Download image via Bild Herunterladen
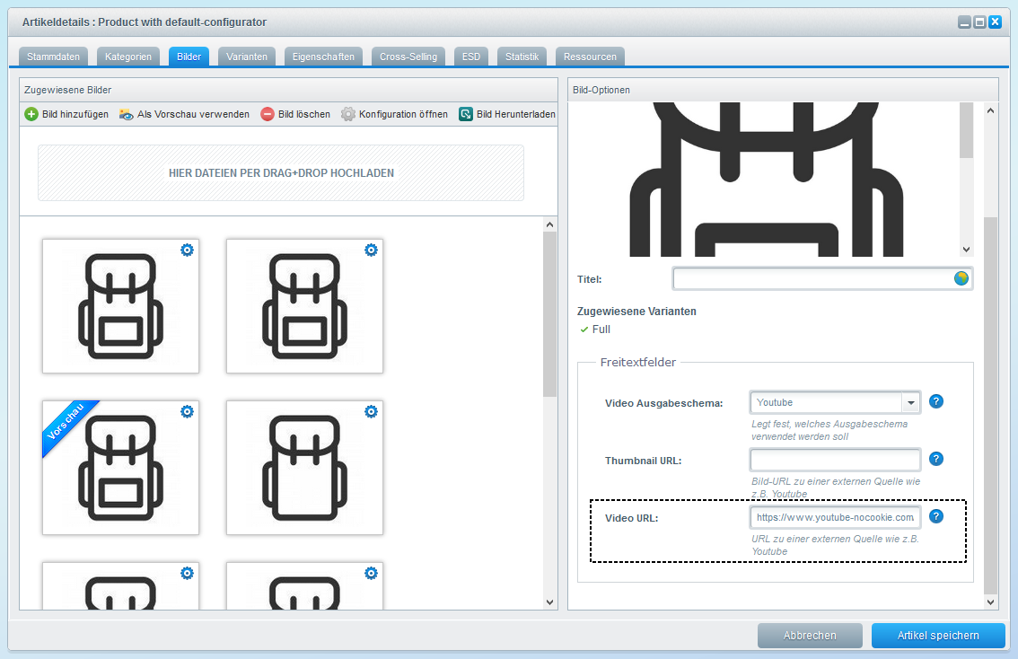1018x659 pixels. coord(507,114)
